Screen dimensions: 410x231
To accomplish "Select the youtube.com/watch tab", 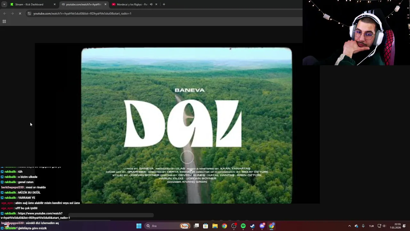I will click(83, 4).
